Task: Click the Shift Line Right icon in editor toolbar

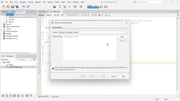Action: [96, 15]
